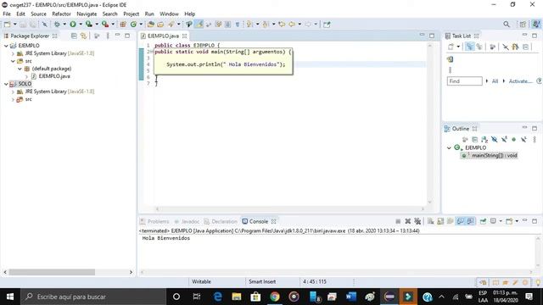The height and width of the screenshot is (305, 543).
Task: Click New Task icon in Task List
Action: pos(451,47)
